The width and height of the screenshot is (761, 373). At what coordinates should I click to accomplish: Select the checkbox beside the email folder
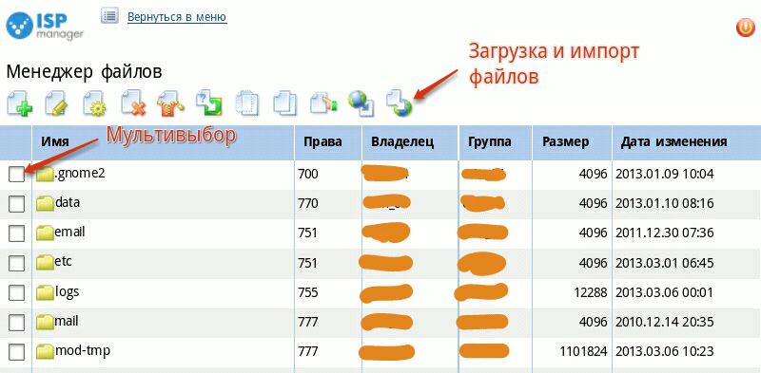(x=16, y=233)
